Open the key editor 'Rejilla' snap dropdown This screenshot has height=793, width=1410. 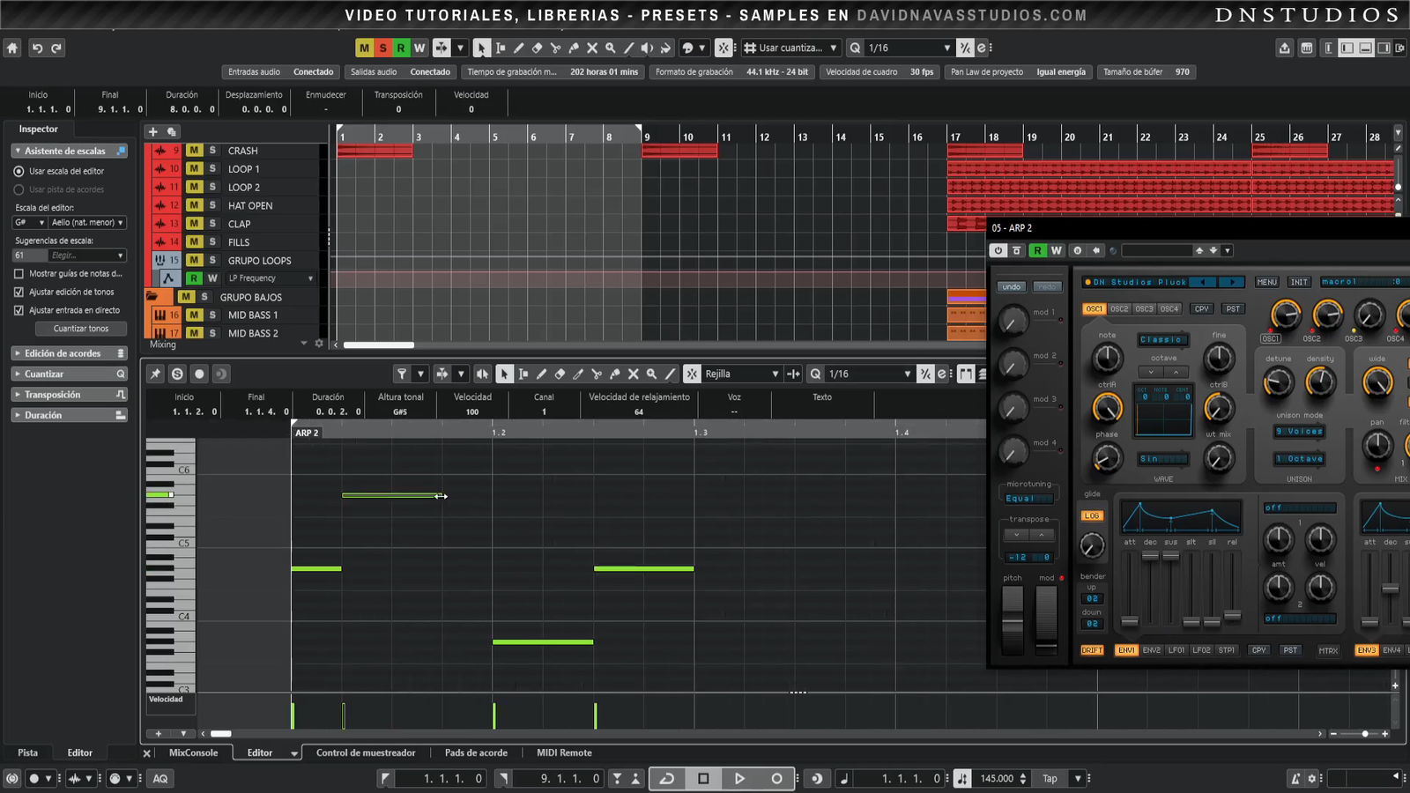point(742,374)
